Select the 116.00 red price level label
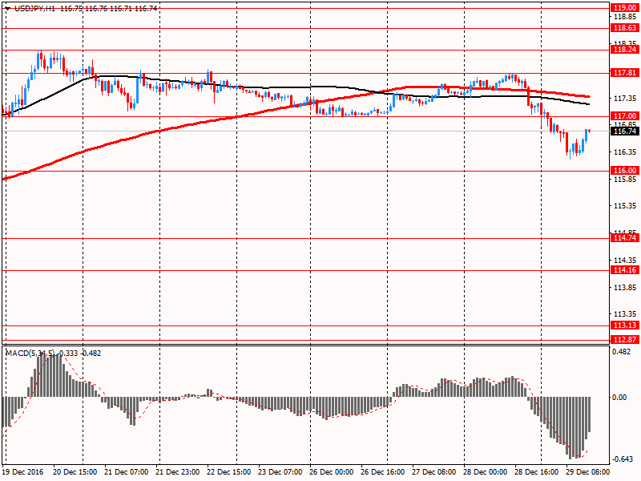Viewport: 641px width, 481px height. click(x=625, y=171)
